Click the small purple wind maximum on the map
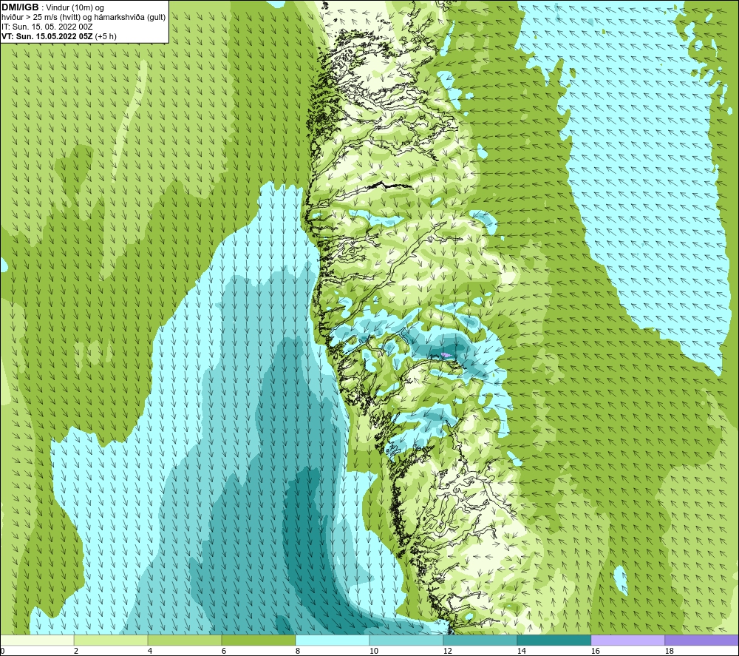 pyautogui.click(x=446, y=354)
